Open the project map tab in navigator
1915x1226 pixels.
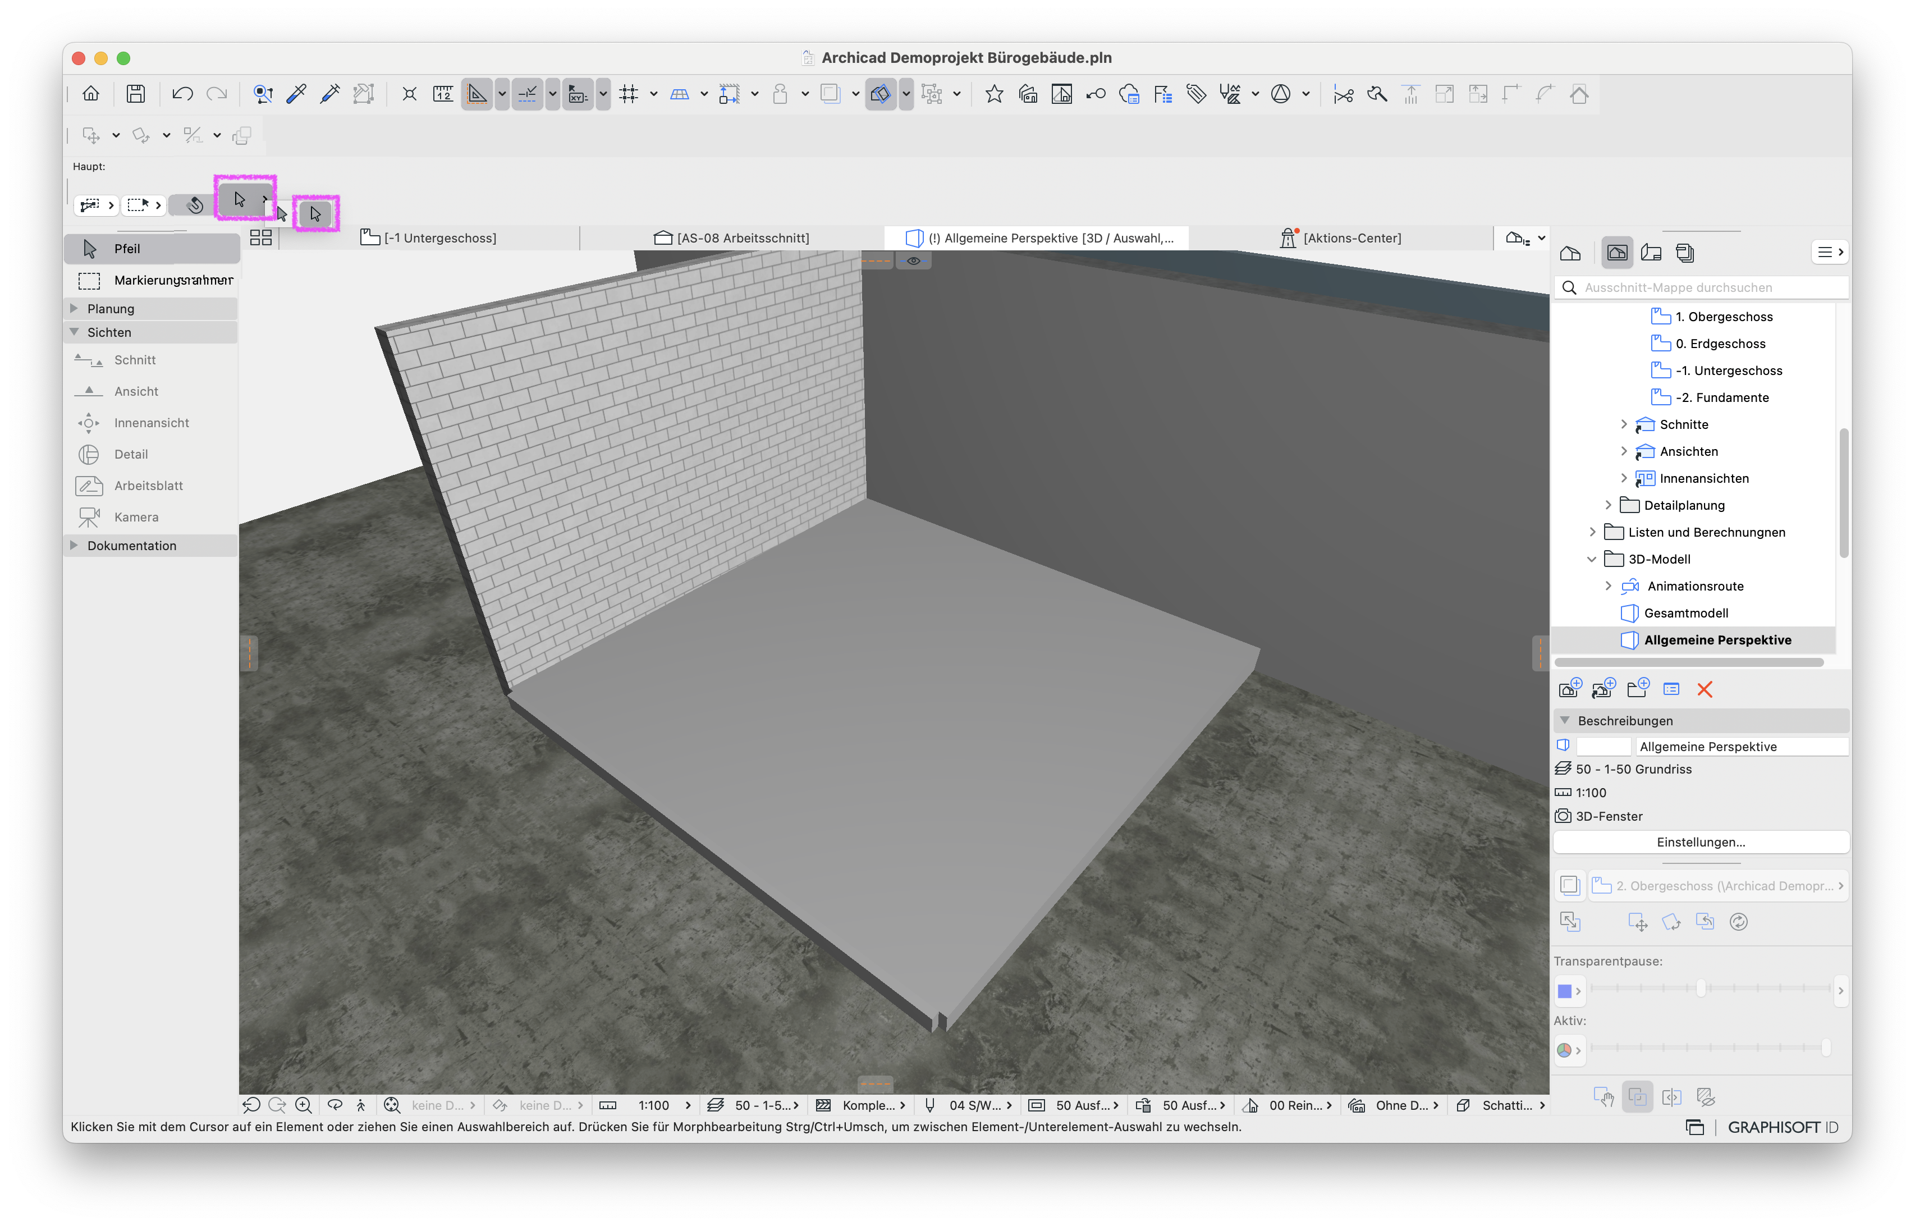[1570, 253]
